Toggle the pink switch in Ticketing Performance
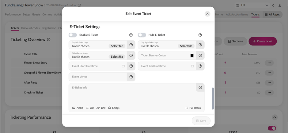The height and width of the screenshot is (133, 288). click(x=272, y=128)
